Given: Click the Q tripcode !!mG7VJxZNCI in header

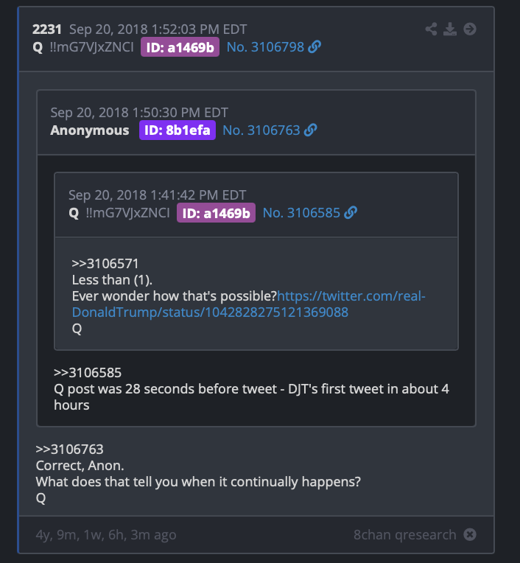Looking at the screenshot, I should (91, 47).
